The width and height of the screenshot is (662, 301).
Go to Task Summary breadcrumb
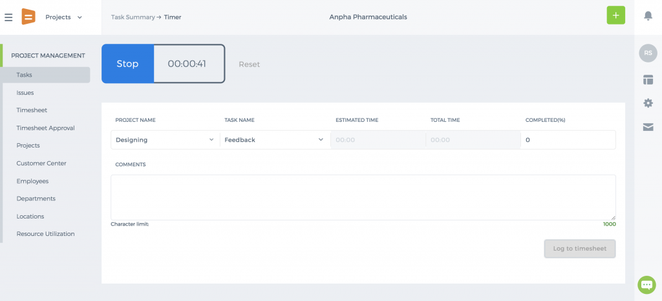point(133,17)
